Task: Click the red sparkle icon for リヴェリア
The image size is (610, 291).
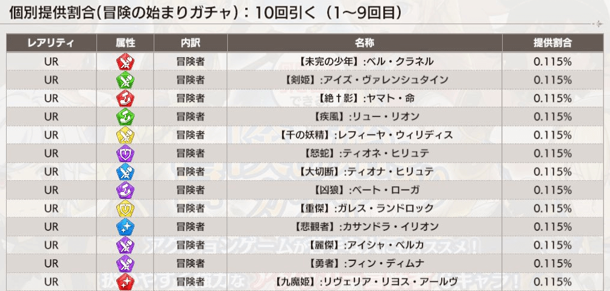Action: pos(125,281)
